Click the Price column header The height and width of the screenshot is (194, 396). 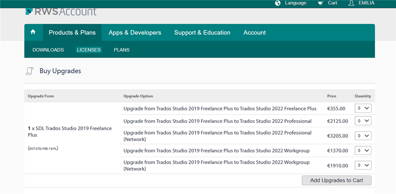(332, 96)
